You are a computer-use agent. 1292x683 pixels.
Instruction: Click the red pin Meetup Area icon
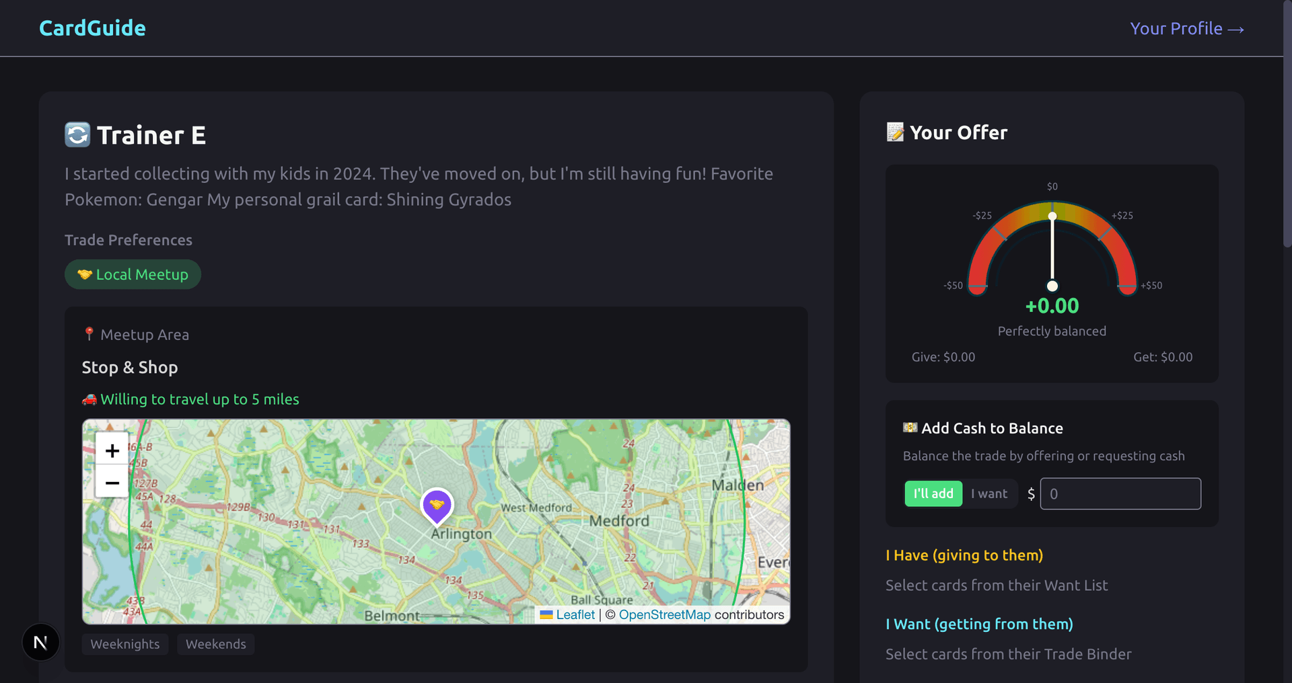point(89,334)
